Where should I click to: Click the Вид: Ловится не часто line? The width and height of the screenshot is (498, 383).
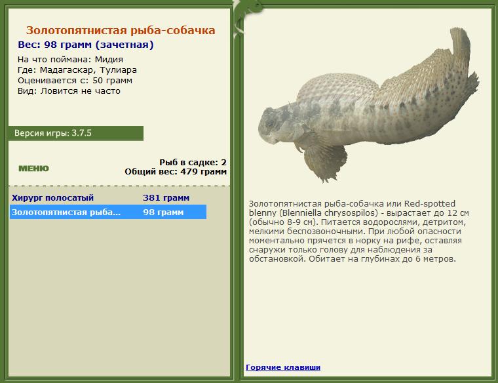click(69, 91)
